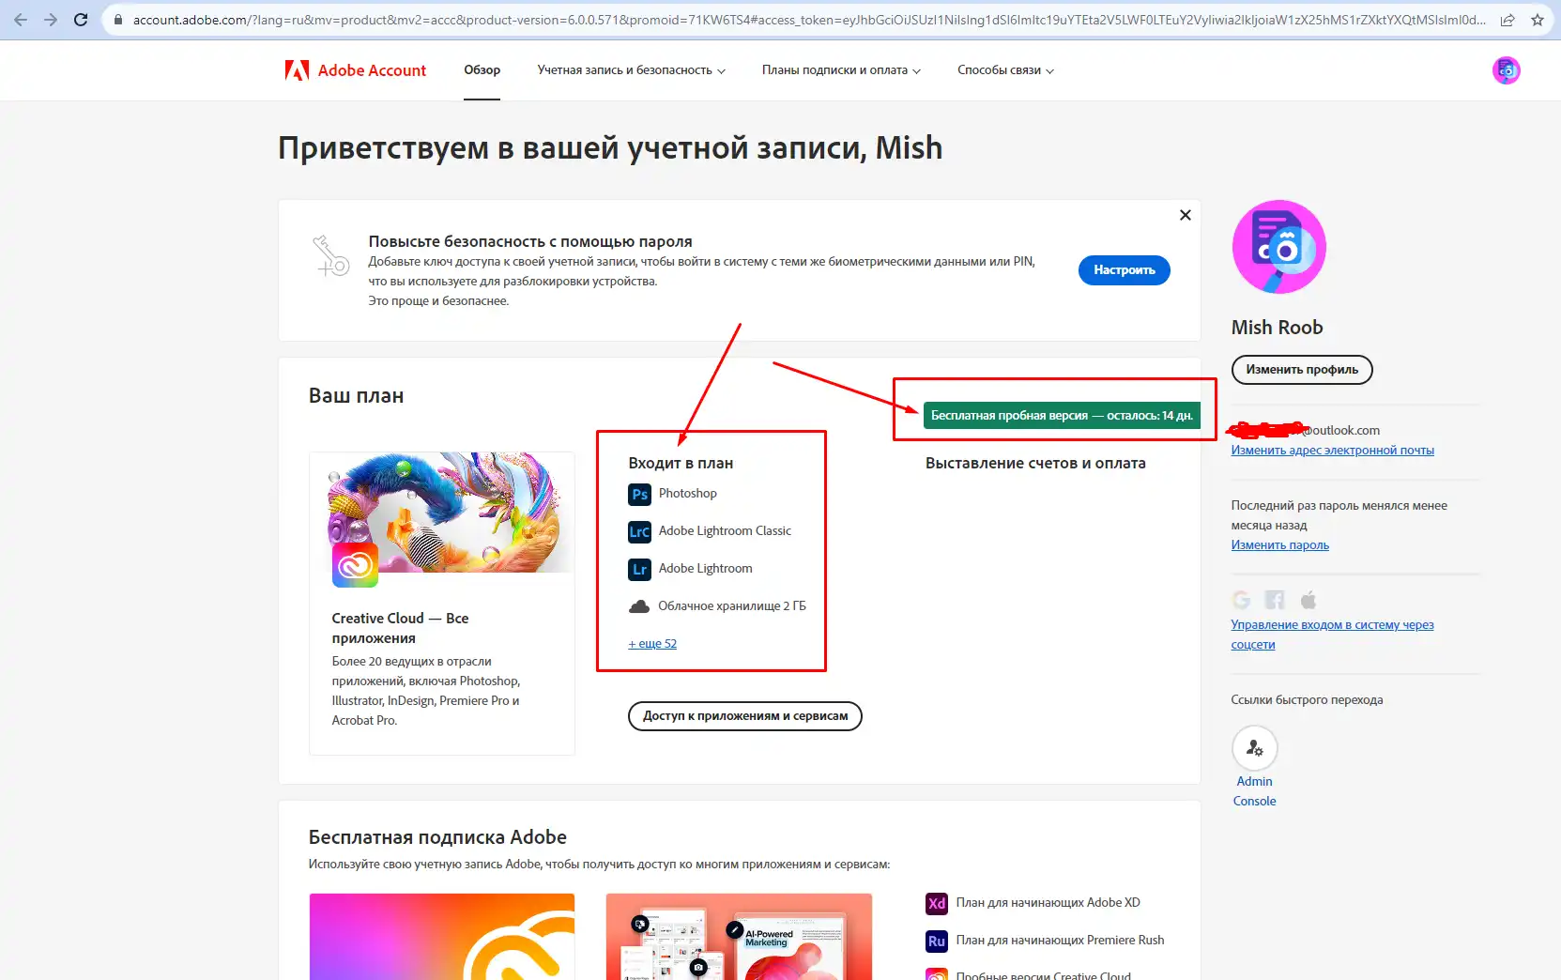Click the Adobe Lightroom Lr icon
Viewport: 1561px width, 980px height.
(x=639, y=569)
